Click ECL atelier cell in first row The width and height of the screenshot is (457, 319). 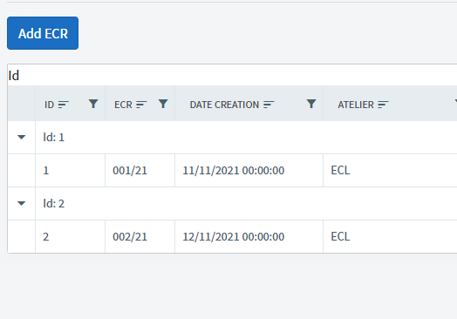pyautogui.click(x=390, y=171)
